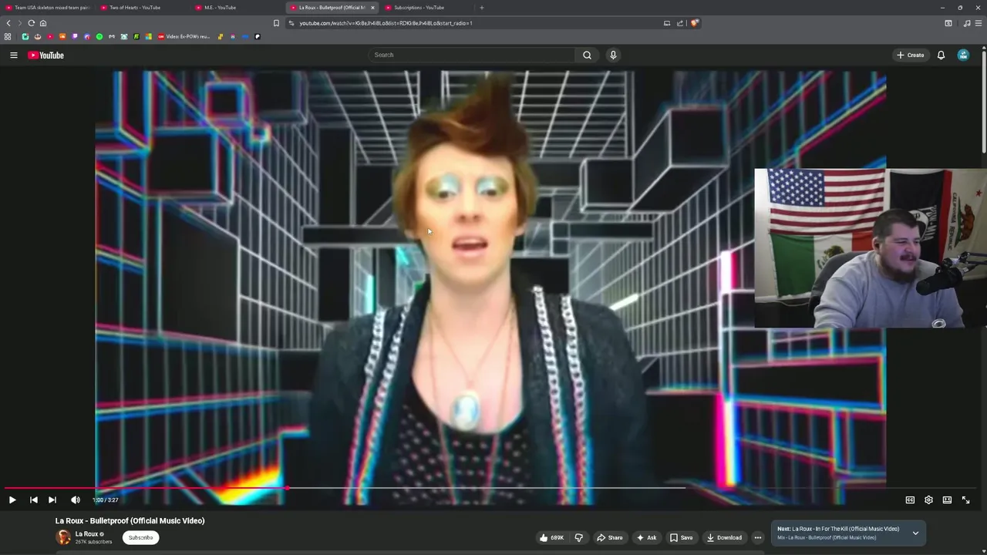The image size is (987, 555).
Task: Subscribe to La Roux channel
Action: point(140,537)
